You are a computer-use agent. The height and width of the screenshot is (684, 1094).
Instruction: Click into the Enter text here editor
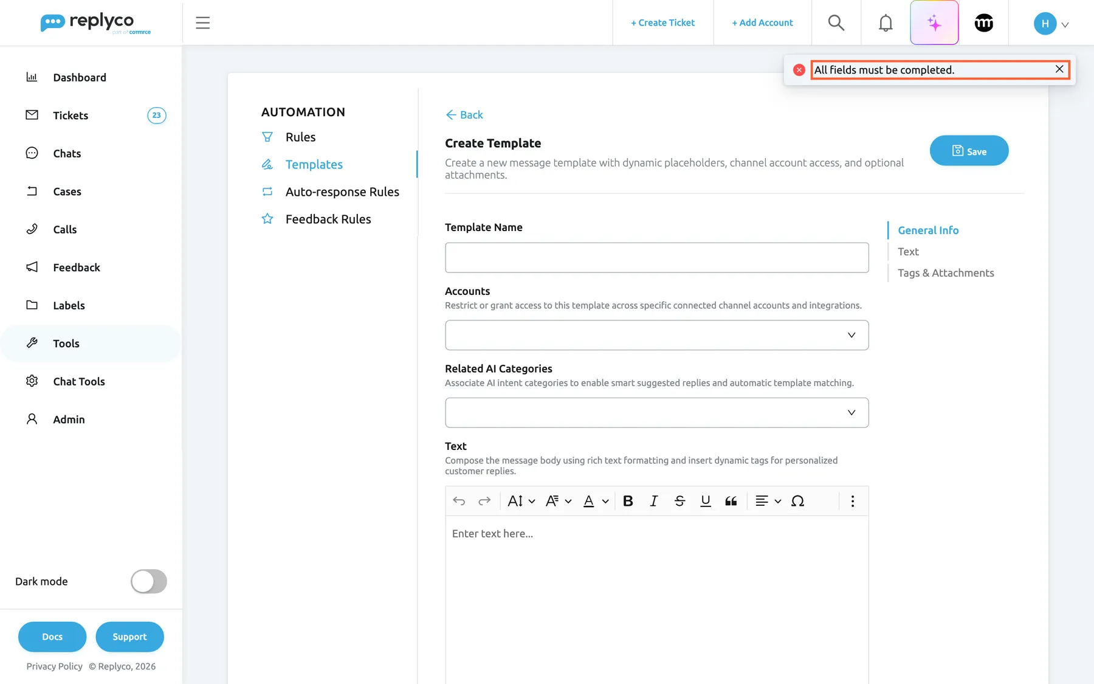tap(656, 599)
